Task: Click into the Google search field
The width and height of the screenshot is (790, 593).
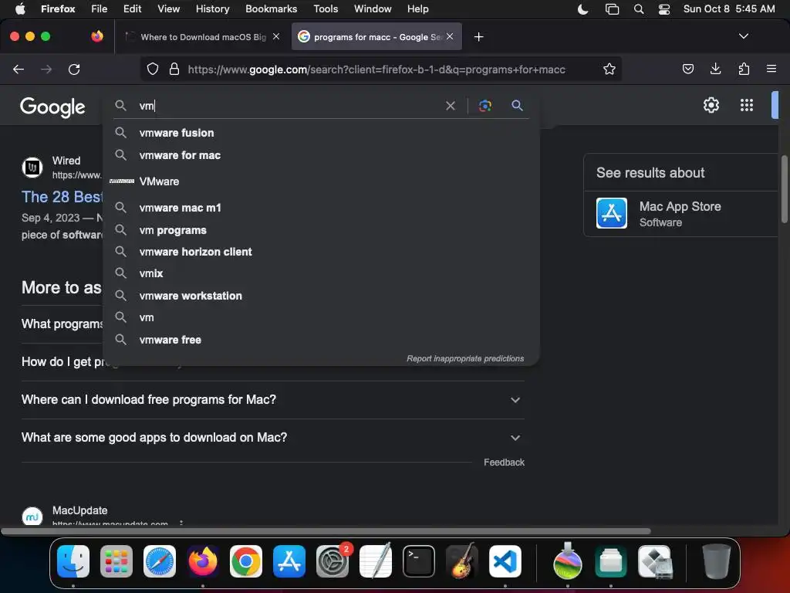Action: click(x=290, y=105)
